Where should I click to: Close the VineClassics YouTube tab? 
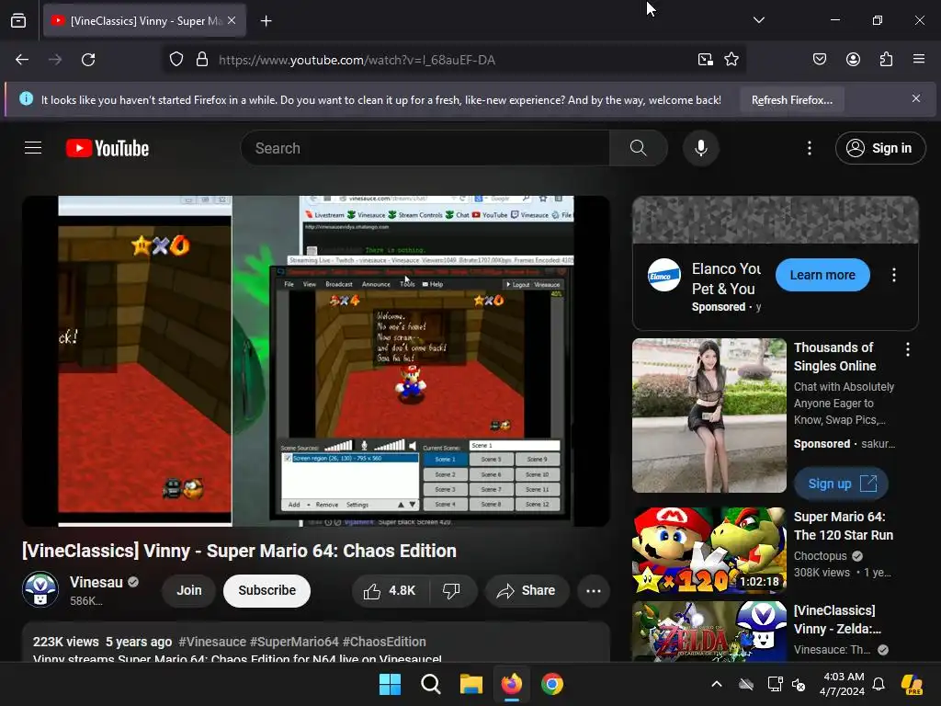pyautogui.click(x=232, y=20)
